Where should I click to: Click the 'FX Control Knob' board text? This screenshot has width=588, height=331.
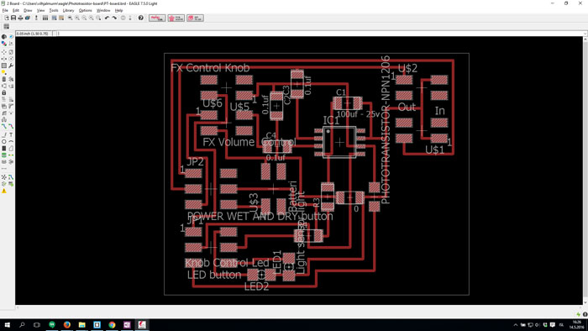pos(210,68)
